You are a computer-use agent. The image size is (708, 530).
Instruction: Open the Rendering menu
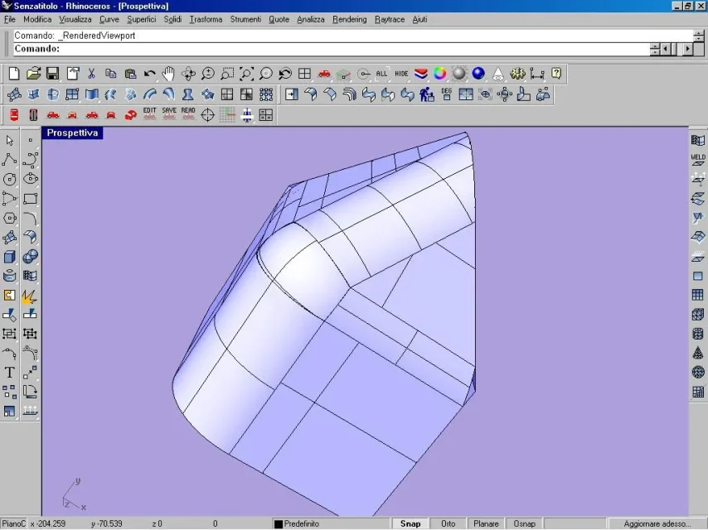point(350,19)
